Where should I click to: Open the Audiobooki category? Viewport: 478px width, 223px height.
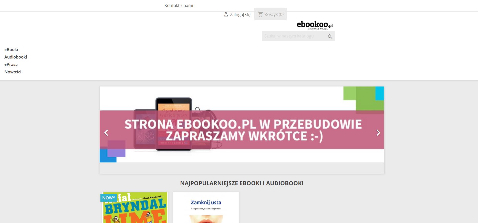pyautogui.click(x=16, y=57)
